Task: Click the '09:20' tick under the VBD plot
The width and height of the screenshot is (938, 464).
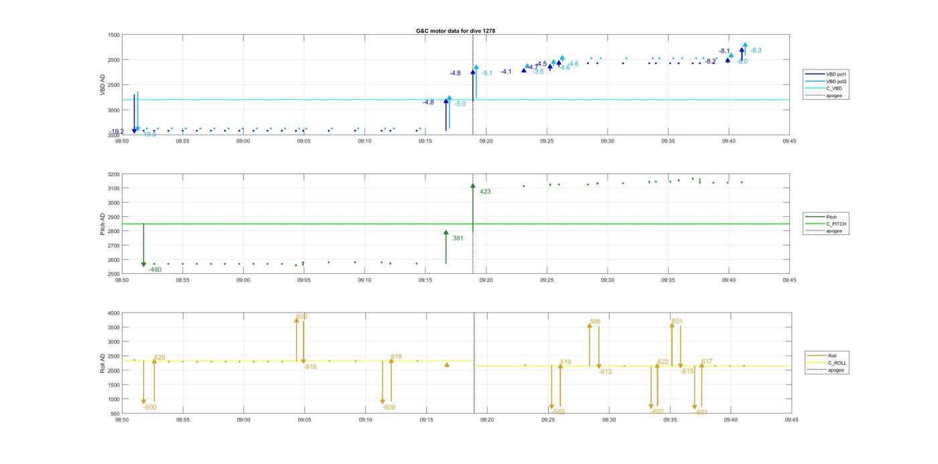Action: click(486, 141)
